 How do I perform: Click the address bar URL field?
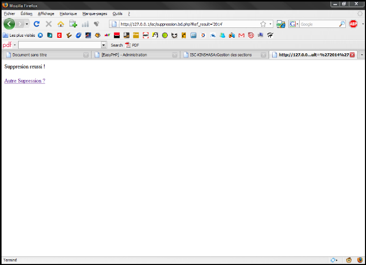[x=189, y=24]
